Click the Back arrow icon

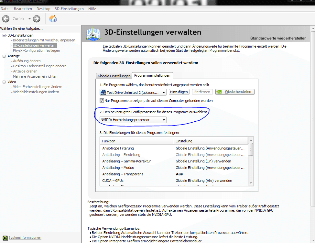pyautogui.click(x=5, y=19)
